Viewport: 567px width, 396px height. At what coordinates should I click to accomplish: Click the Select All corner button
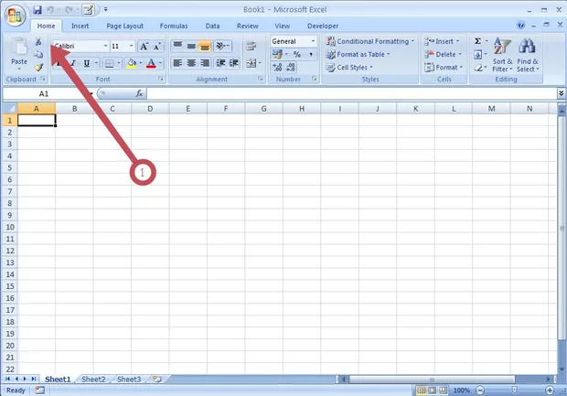[x=10, y=108]
